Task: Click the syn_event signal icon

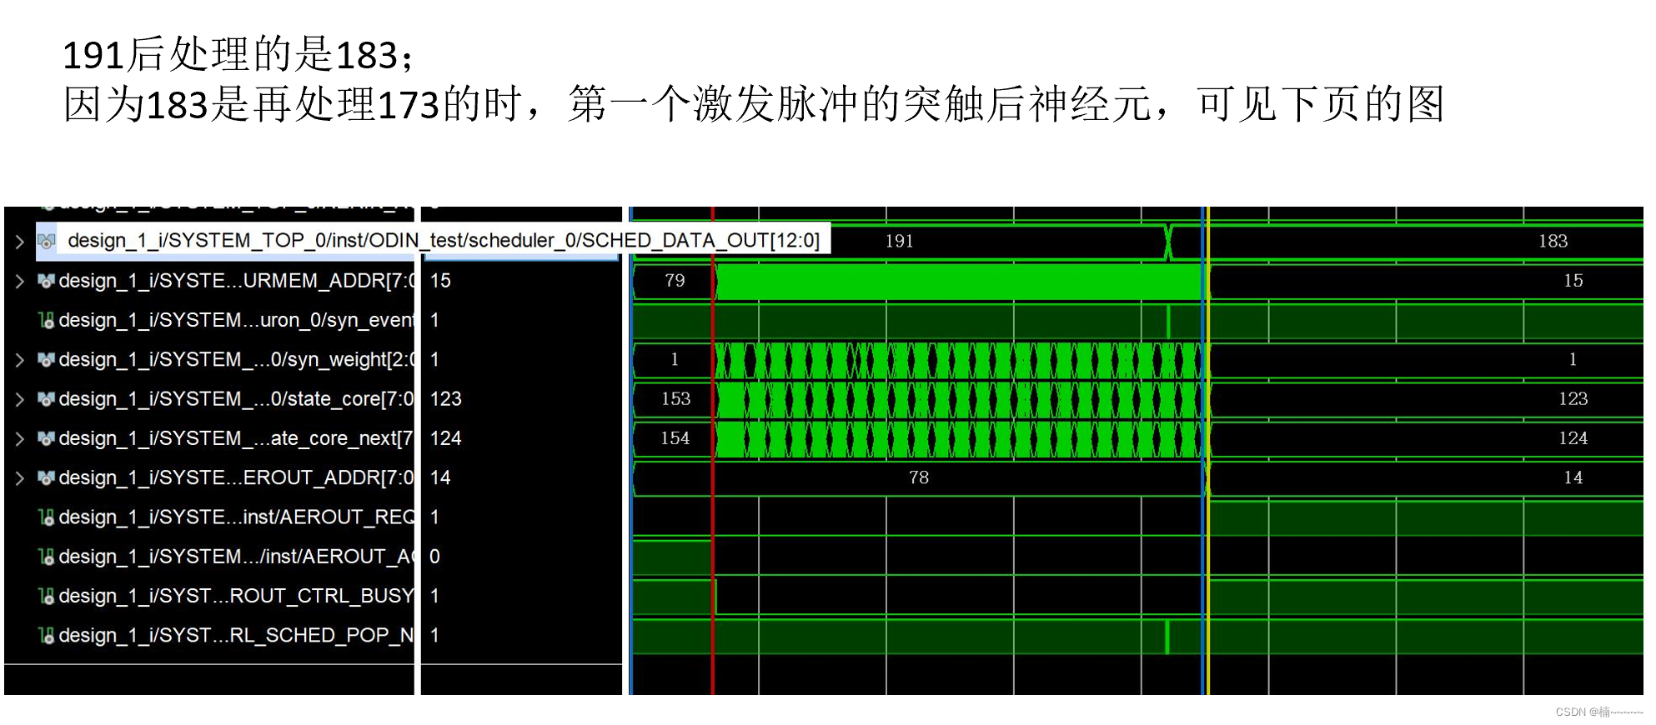Action: pyautogui.click(x=47, y=320)
